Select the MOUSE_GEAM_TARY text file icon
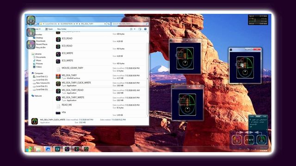The width and height of the screenshot is (296, 166). click(58, 69)
